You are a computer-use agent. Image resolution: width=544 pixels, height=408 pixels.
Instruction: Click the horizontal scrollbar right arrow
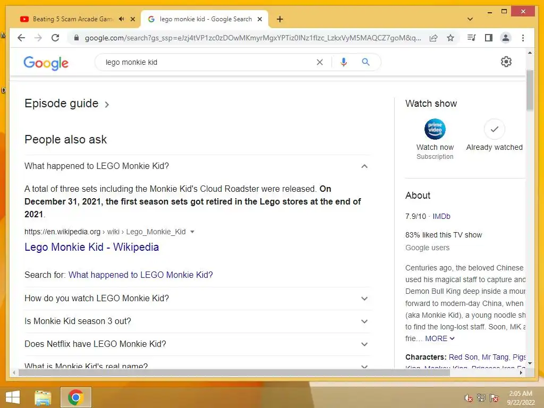click(x=521, y=372)
